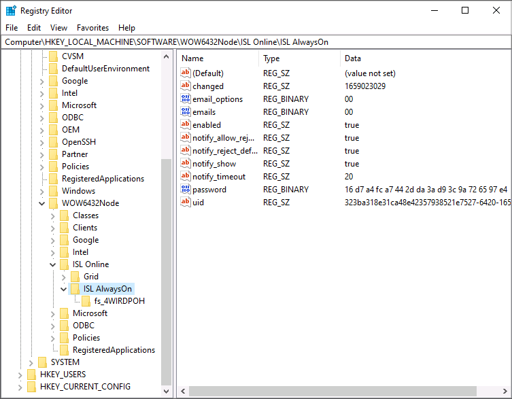Expand the HKEY_USERS hive

click(20, 375)
